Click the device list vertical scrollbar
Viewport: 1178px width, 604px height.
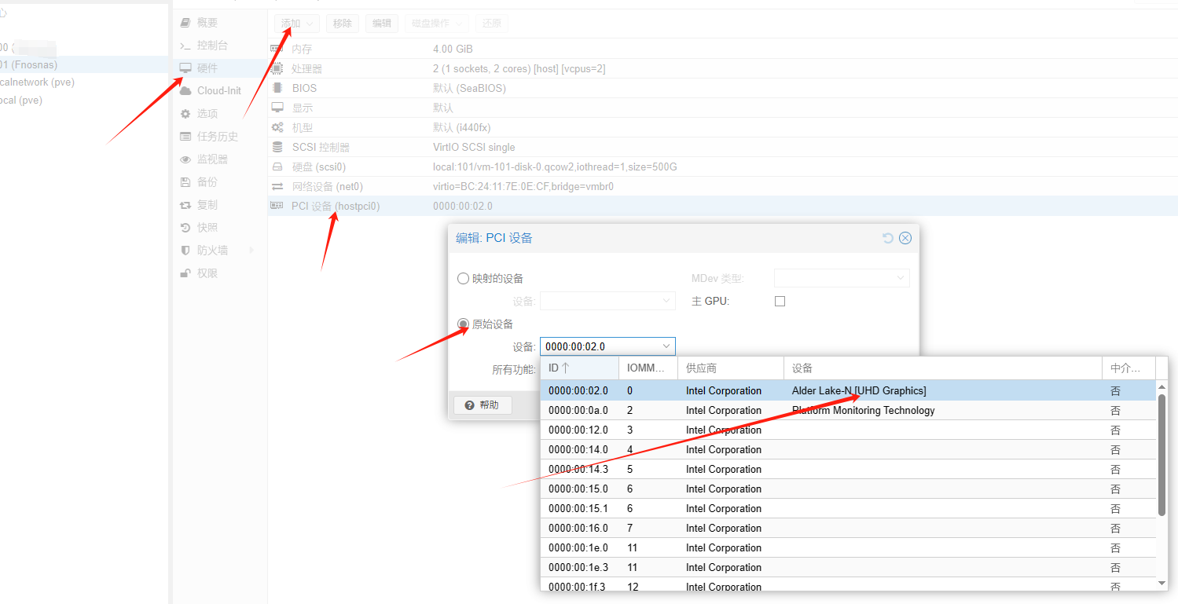pyautogui.click(x=1162, y=456)
